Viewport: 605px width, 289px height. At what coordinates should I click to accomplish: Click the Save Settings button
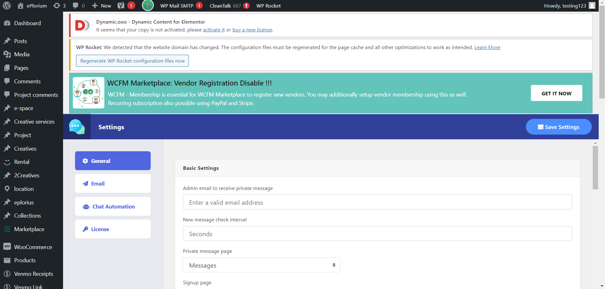(x=558, y=127)
